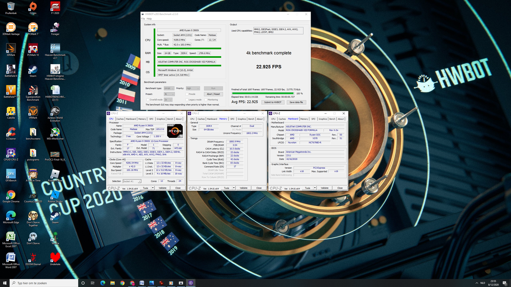The height and width of the screenshot is (287, 511).
Task: Launch the Origin desktop shortcut
Action: (x=33, y=8)
